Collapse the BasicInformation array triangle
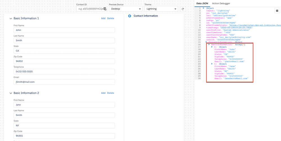Image resolution: width=281 pixels, height=141 pixels. pos(209,45)
